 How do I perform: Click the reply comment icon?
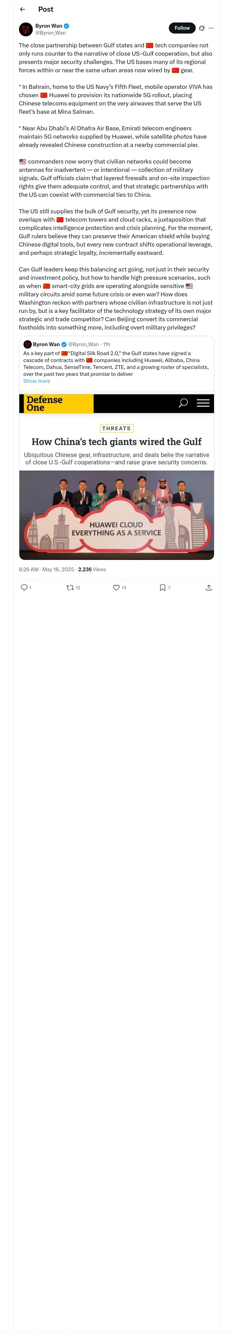tap(24, 588)
